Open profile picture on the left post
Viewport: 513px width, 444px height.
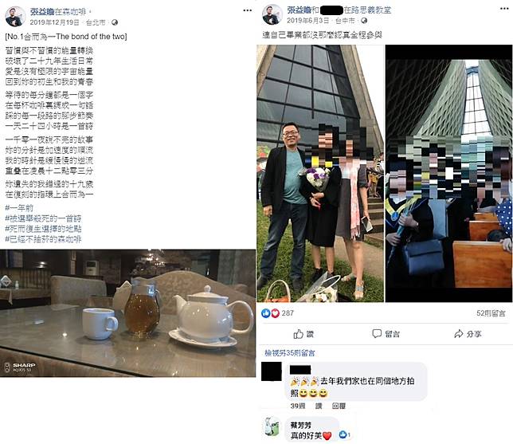click(15, 17)
